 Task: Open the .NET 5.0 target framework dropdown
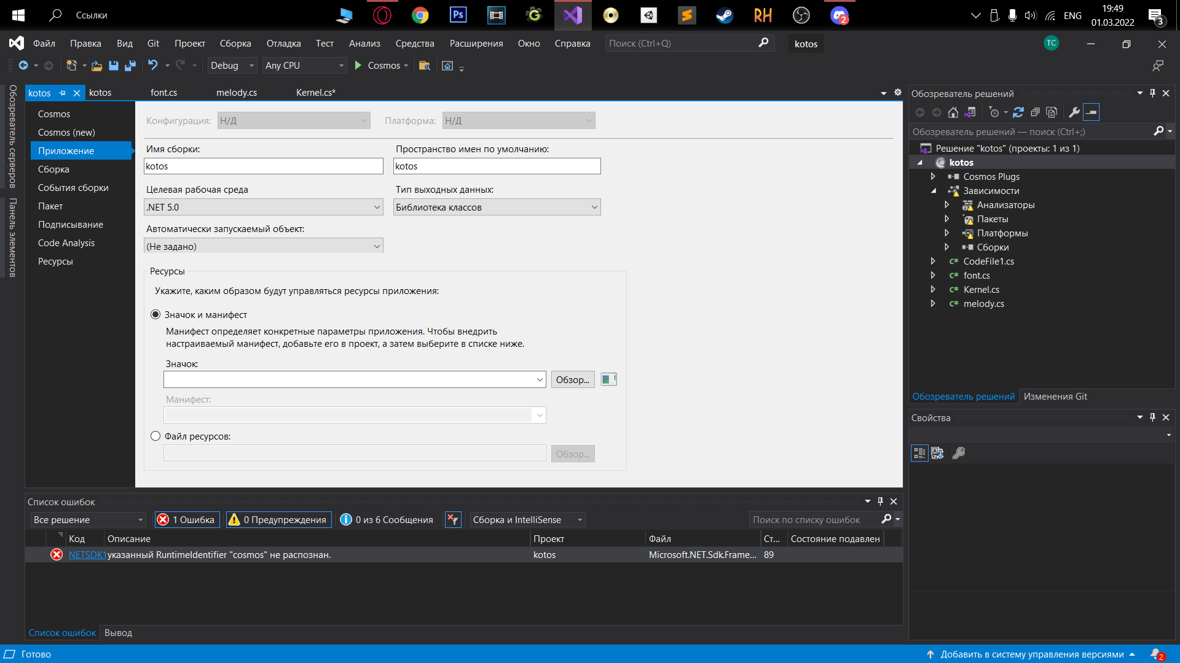pyautogui.click(x=377, y=207)
